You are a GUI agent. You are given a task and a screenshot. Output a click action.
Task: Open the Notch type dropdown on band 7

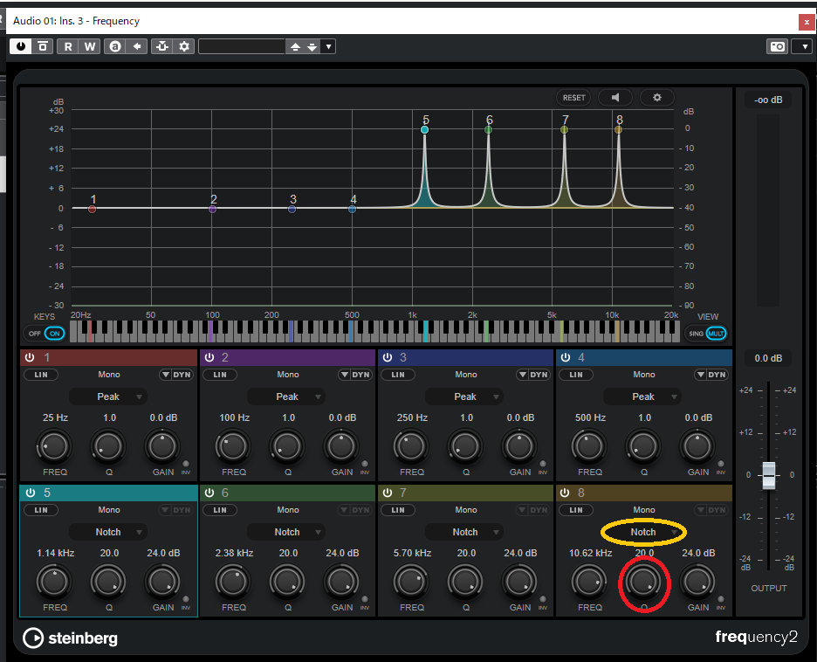click(x=464, y=532)
